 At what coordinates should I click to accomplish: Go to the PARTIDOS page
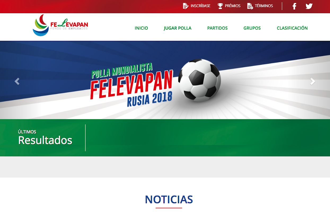point(217,28)
